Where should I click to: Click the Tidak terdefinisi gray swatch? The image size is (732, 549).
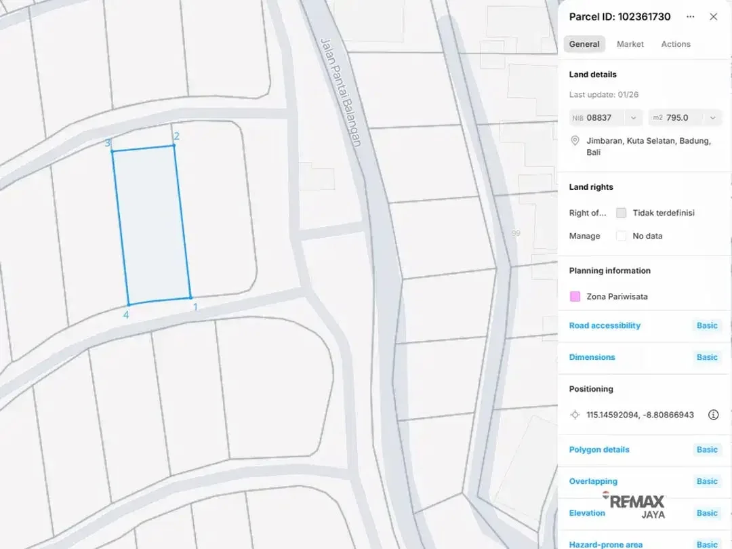[x=621, y=213]
